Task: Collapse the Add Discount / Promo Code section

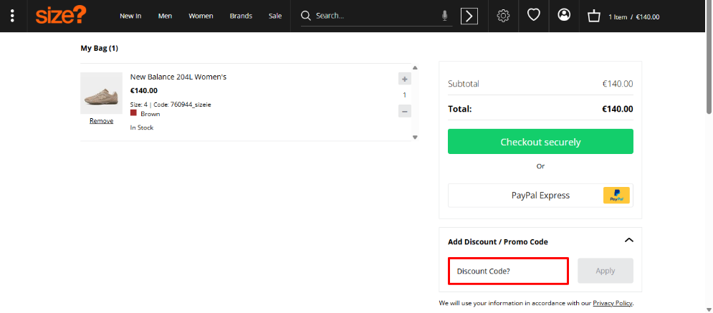Action: pyautogui.click(x=629, y=240)
